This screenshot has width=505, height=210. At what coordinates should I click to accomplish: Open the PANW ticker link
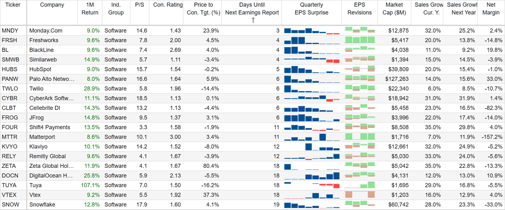click(x=10, y=79)
